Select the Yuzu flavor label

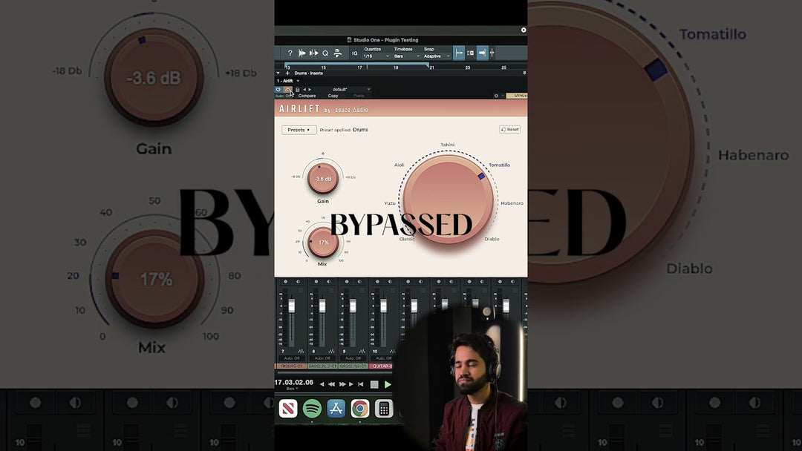coord(390,203)
